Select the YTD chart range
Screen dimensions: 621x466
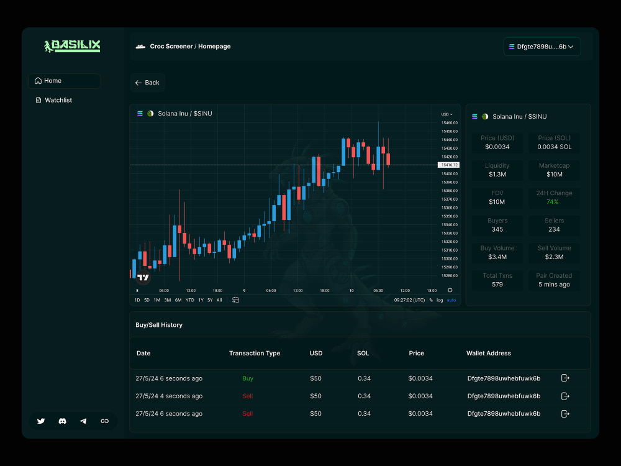[190, 300]
